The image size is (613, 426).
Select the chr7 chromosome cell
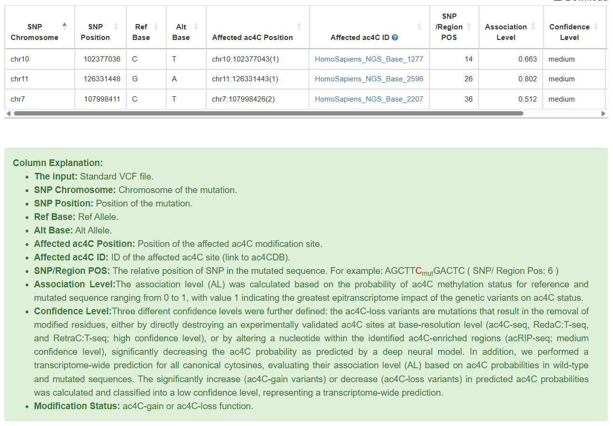tap(18, 99)
